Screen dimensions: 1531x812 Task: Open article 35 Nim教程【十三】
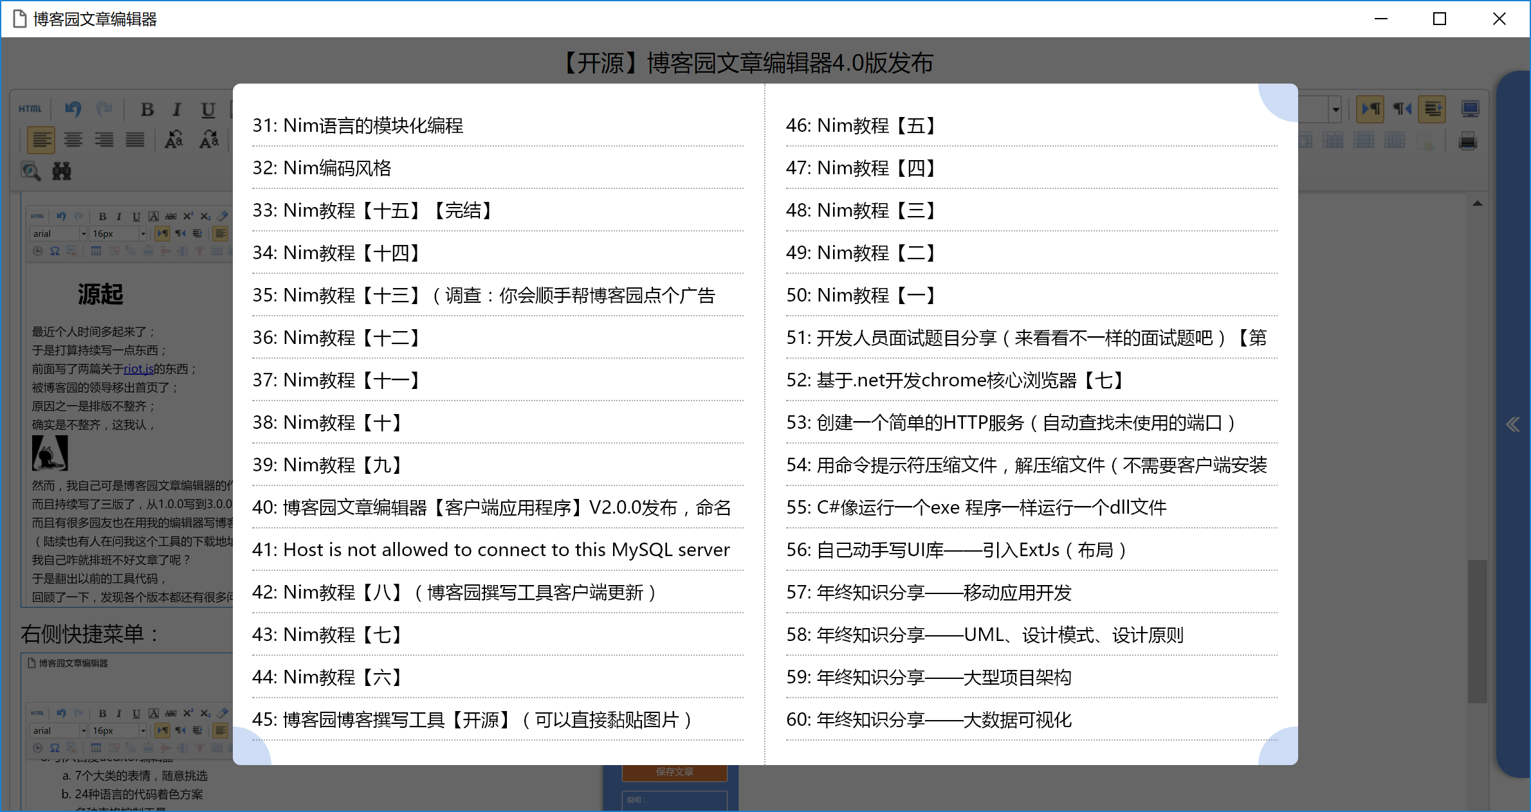pyautogui.click(x=498, y=295)
